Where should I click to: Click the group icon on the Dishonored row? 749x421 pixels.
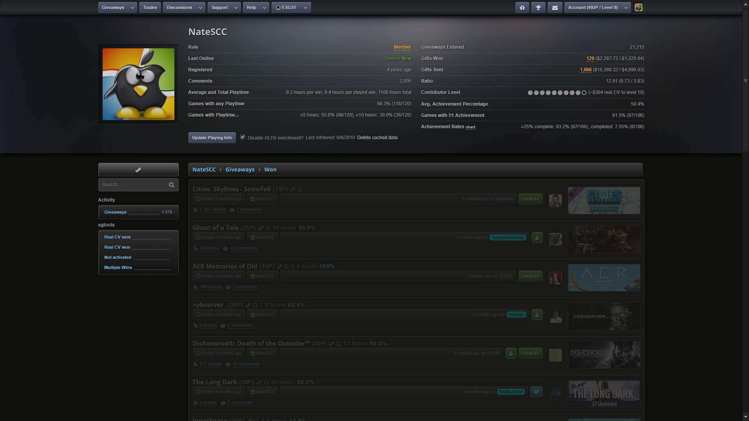tap(511, 353)
